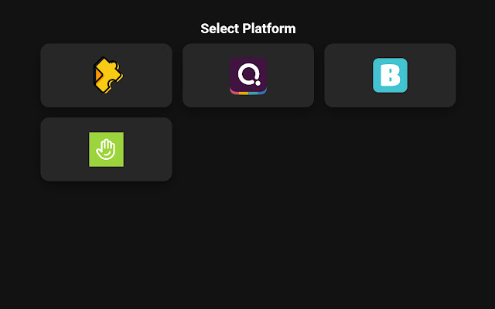Select Blooket as the platform
This screenshot has height=309, width=495.
point(390,75)
